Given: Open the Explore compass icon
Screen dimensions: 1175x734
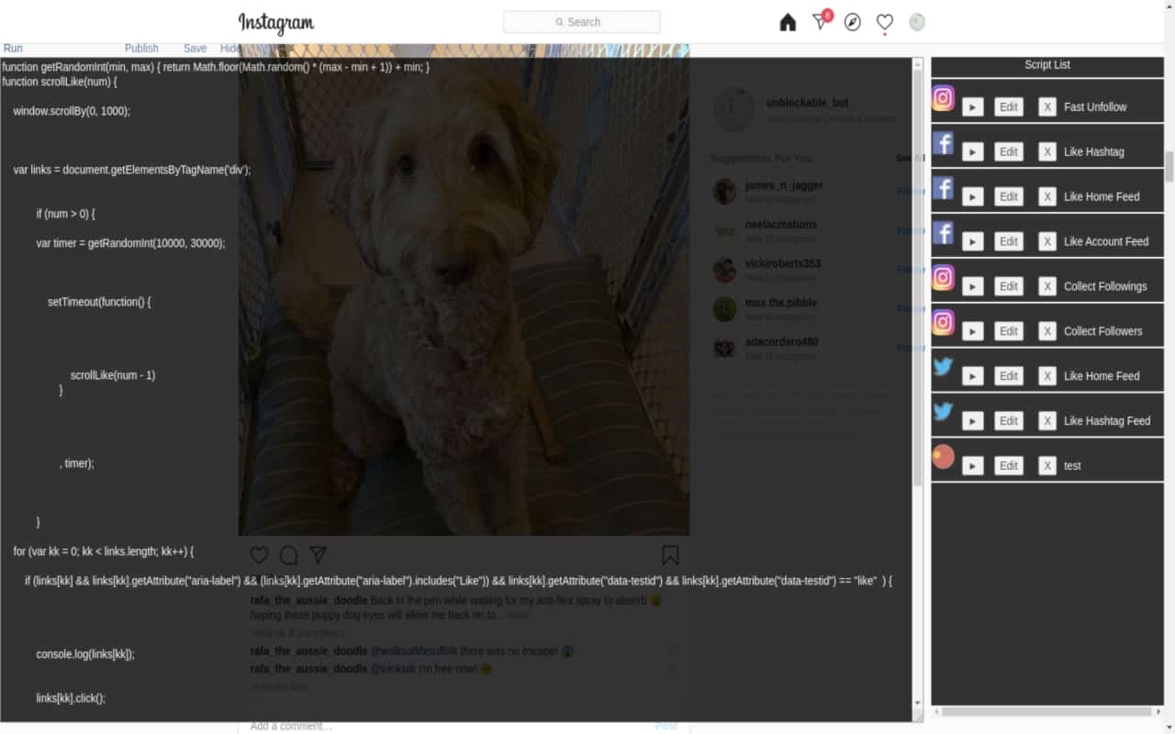Looking at the screenshot, I should click(853, 22).
